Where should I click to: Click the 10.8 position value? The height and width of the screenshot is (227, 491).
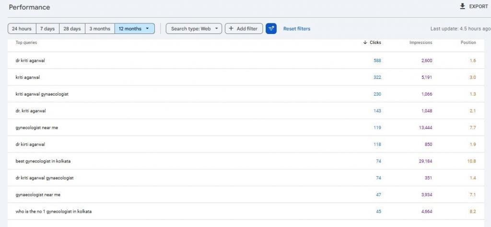click(x=472, y=161)
